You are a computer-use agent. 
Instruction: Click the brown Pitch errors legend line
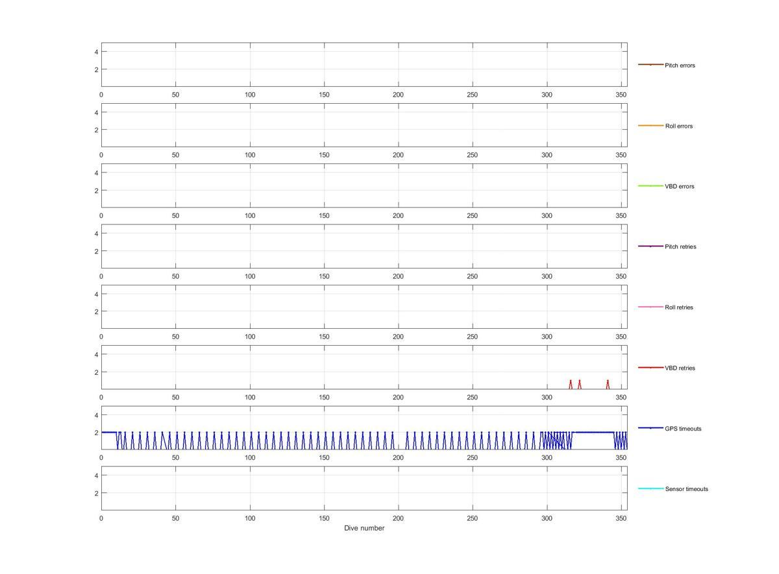pyautogui.click(x=650, y=65)
